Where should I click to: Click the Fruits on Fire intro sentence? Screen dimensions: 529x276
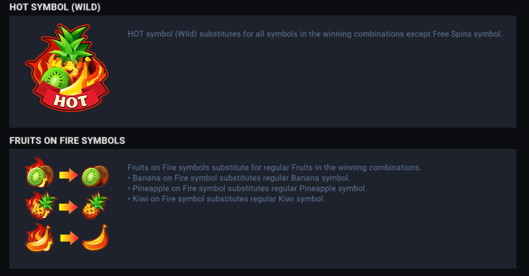274,167
